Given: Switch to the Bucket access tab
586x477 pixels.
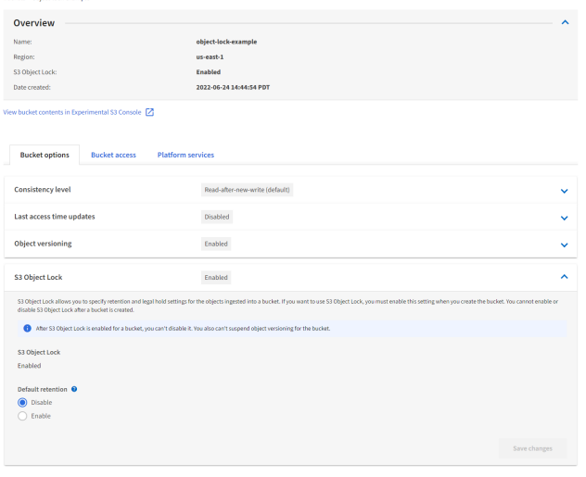Looking at the screenshot, I should click(113, 154).
